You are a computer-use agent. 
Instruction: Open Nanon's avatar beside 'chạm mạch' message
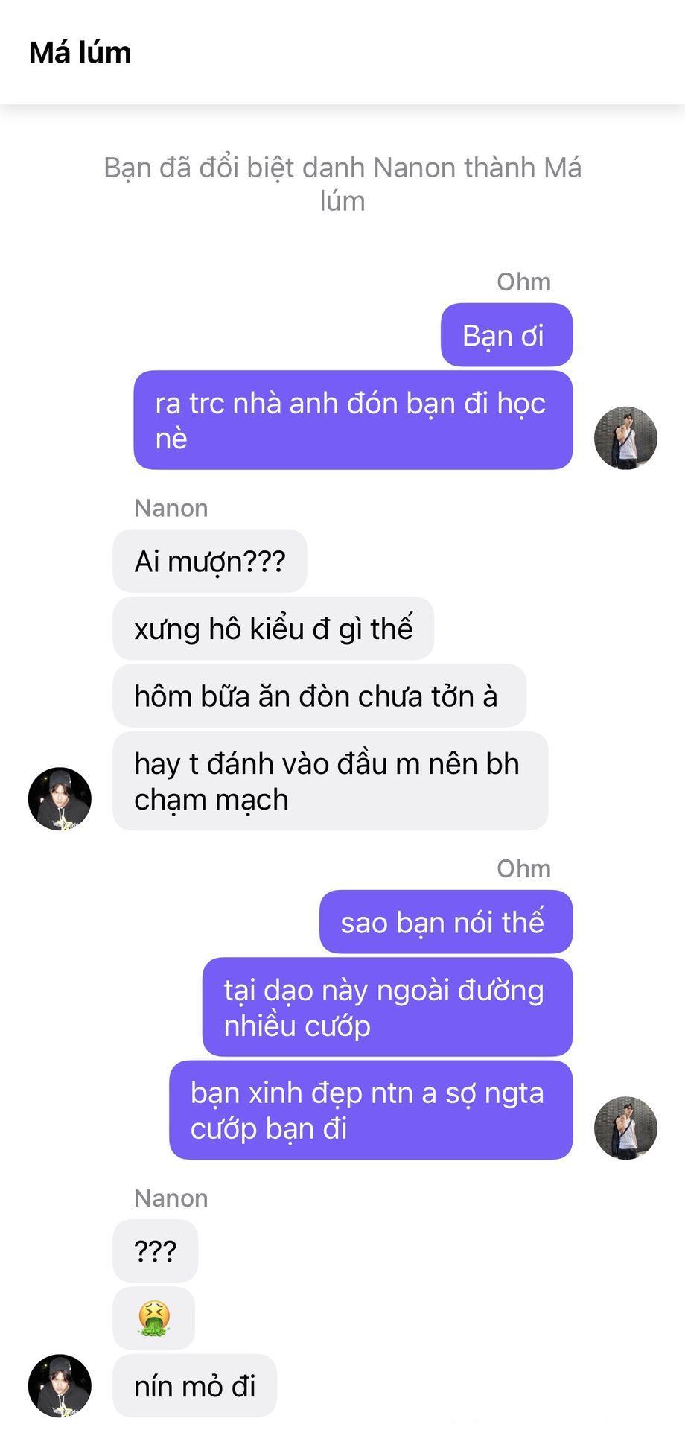pyautogui.click(x=60, y=798)
